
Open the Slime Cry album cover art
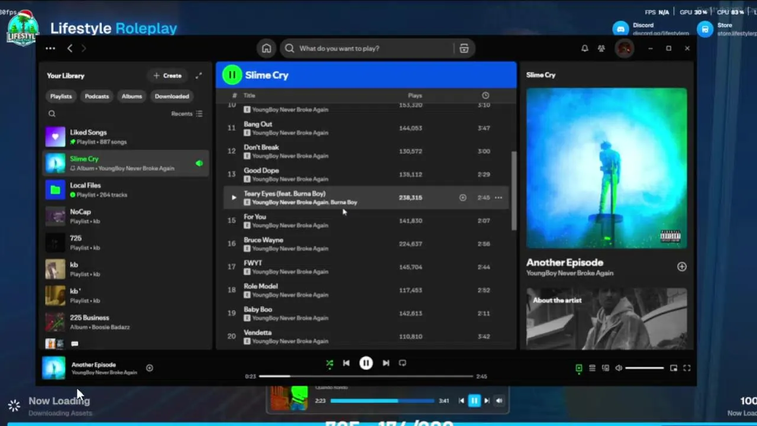tap(607, 168)
